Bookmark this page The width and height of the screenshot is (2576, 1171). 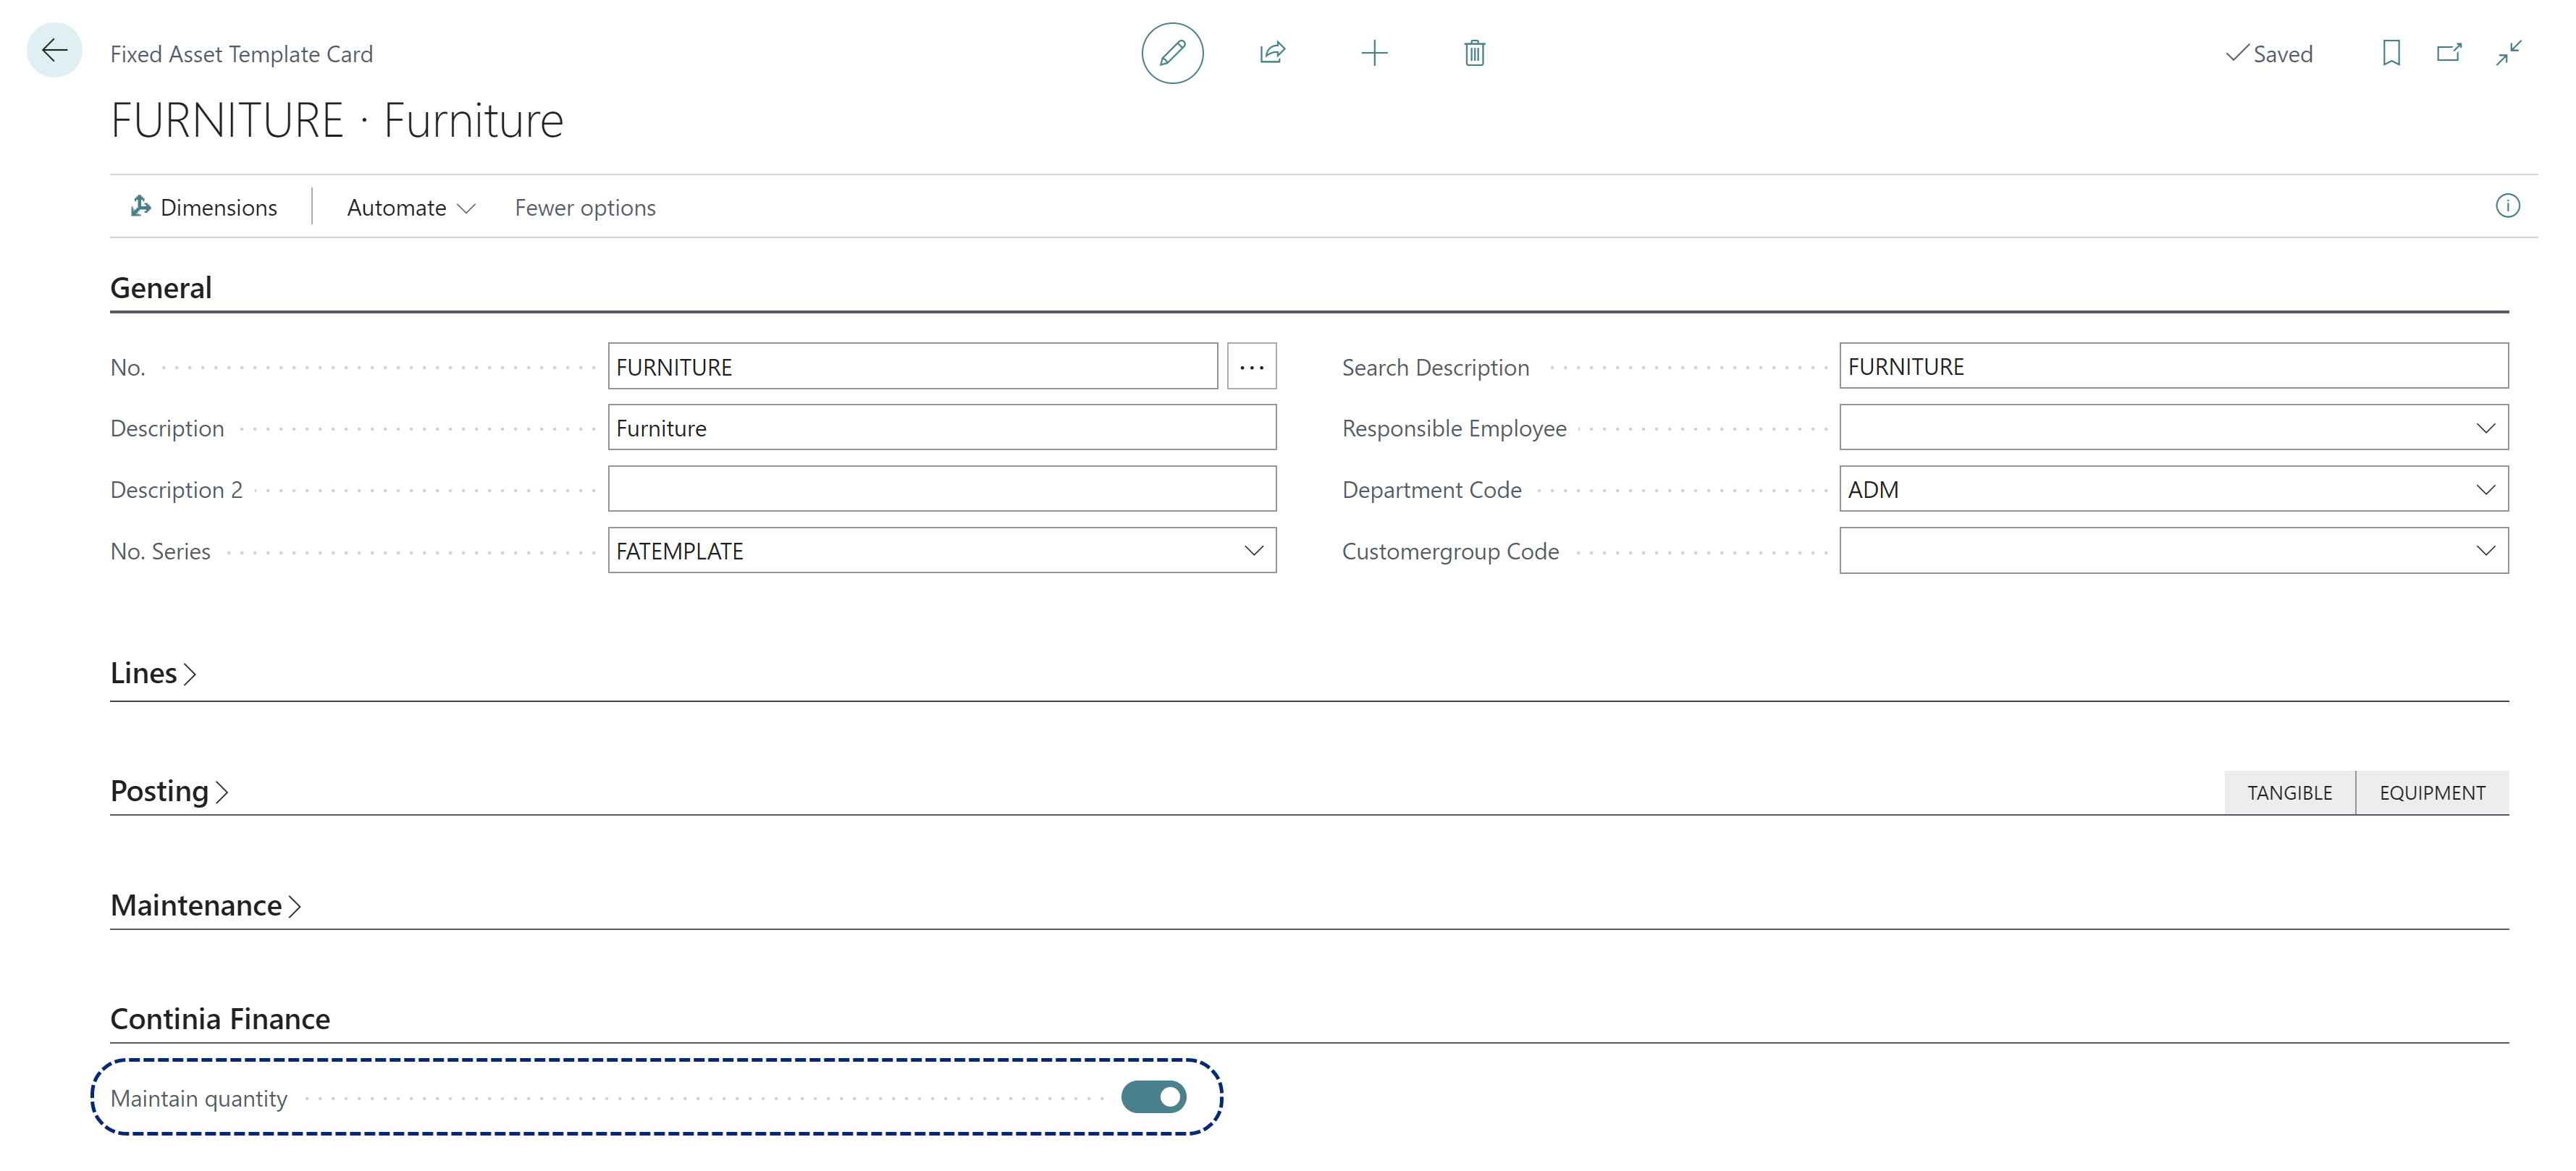point(2391,53)
